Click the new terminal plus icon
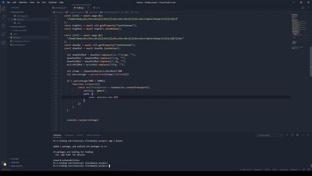This screenshot has width=312, height=176. [x=287, y=135]
